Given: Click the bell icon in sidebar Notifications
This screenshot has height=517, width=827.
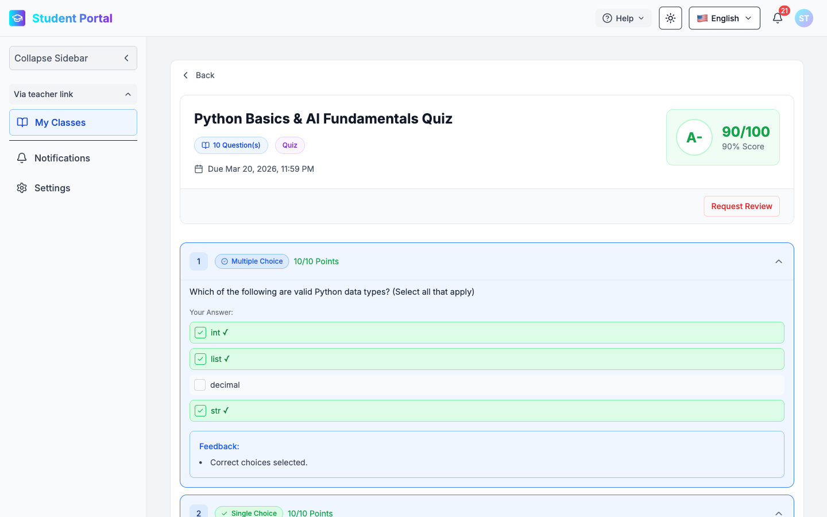Looking at the screenshot, I should pyautogui.click(x=22, y=158).
